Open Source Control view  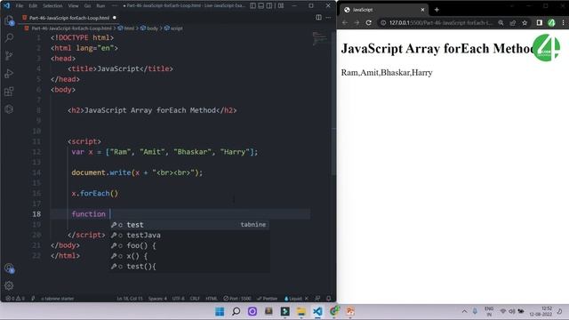[x=9, y=55]
